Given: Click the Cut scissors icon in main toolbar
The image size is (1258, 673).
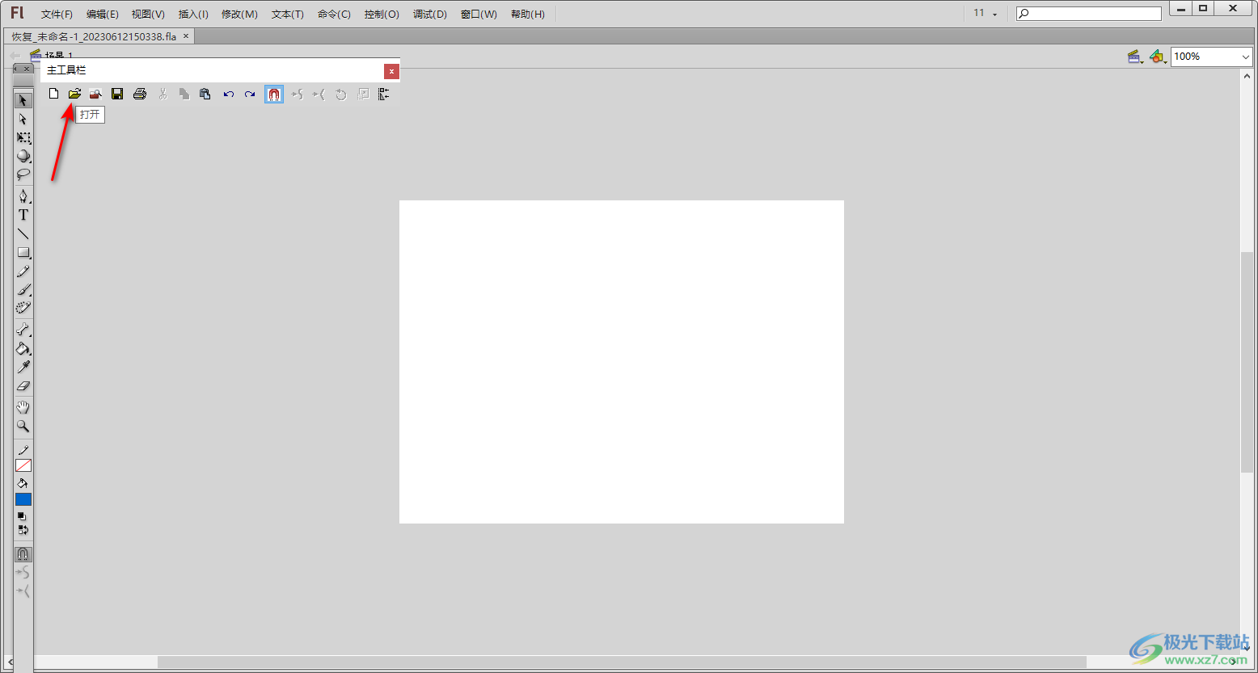Looking at the screenshot, I should tap(163, 95).
